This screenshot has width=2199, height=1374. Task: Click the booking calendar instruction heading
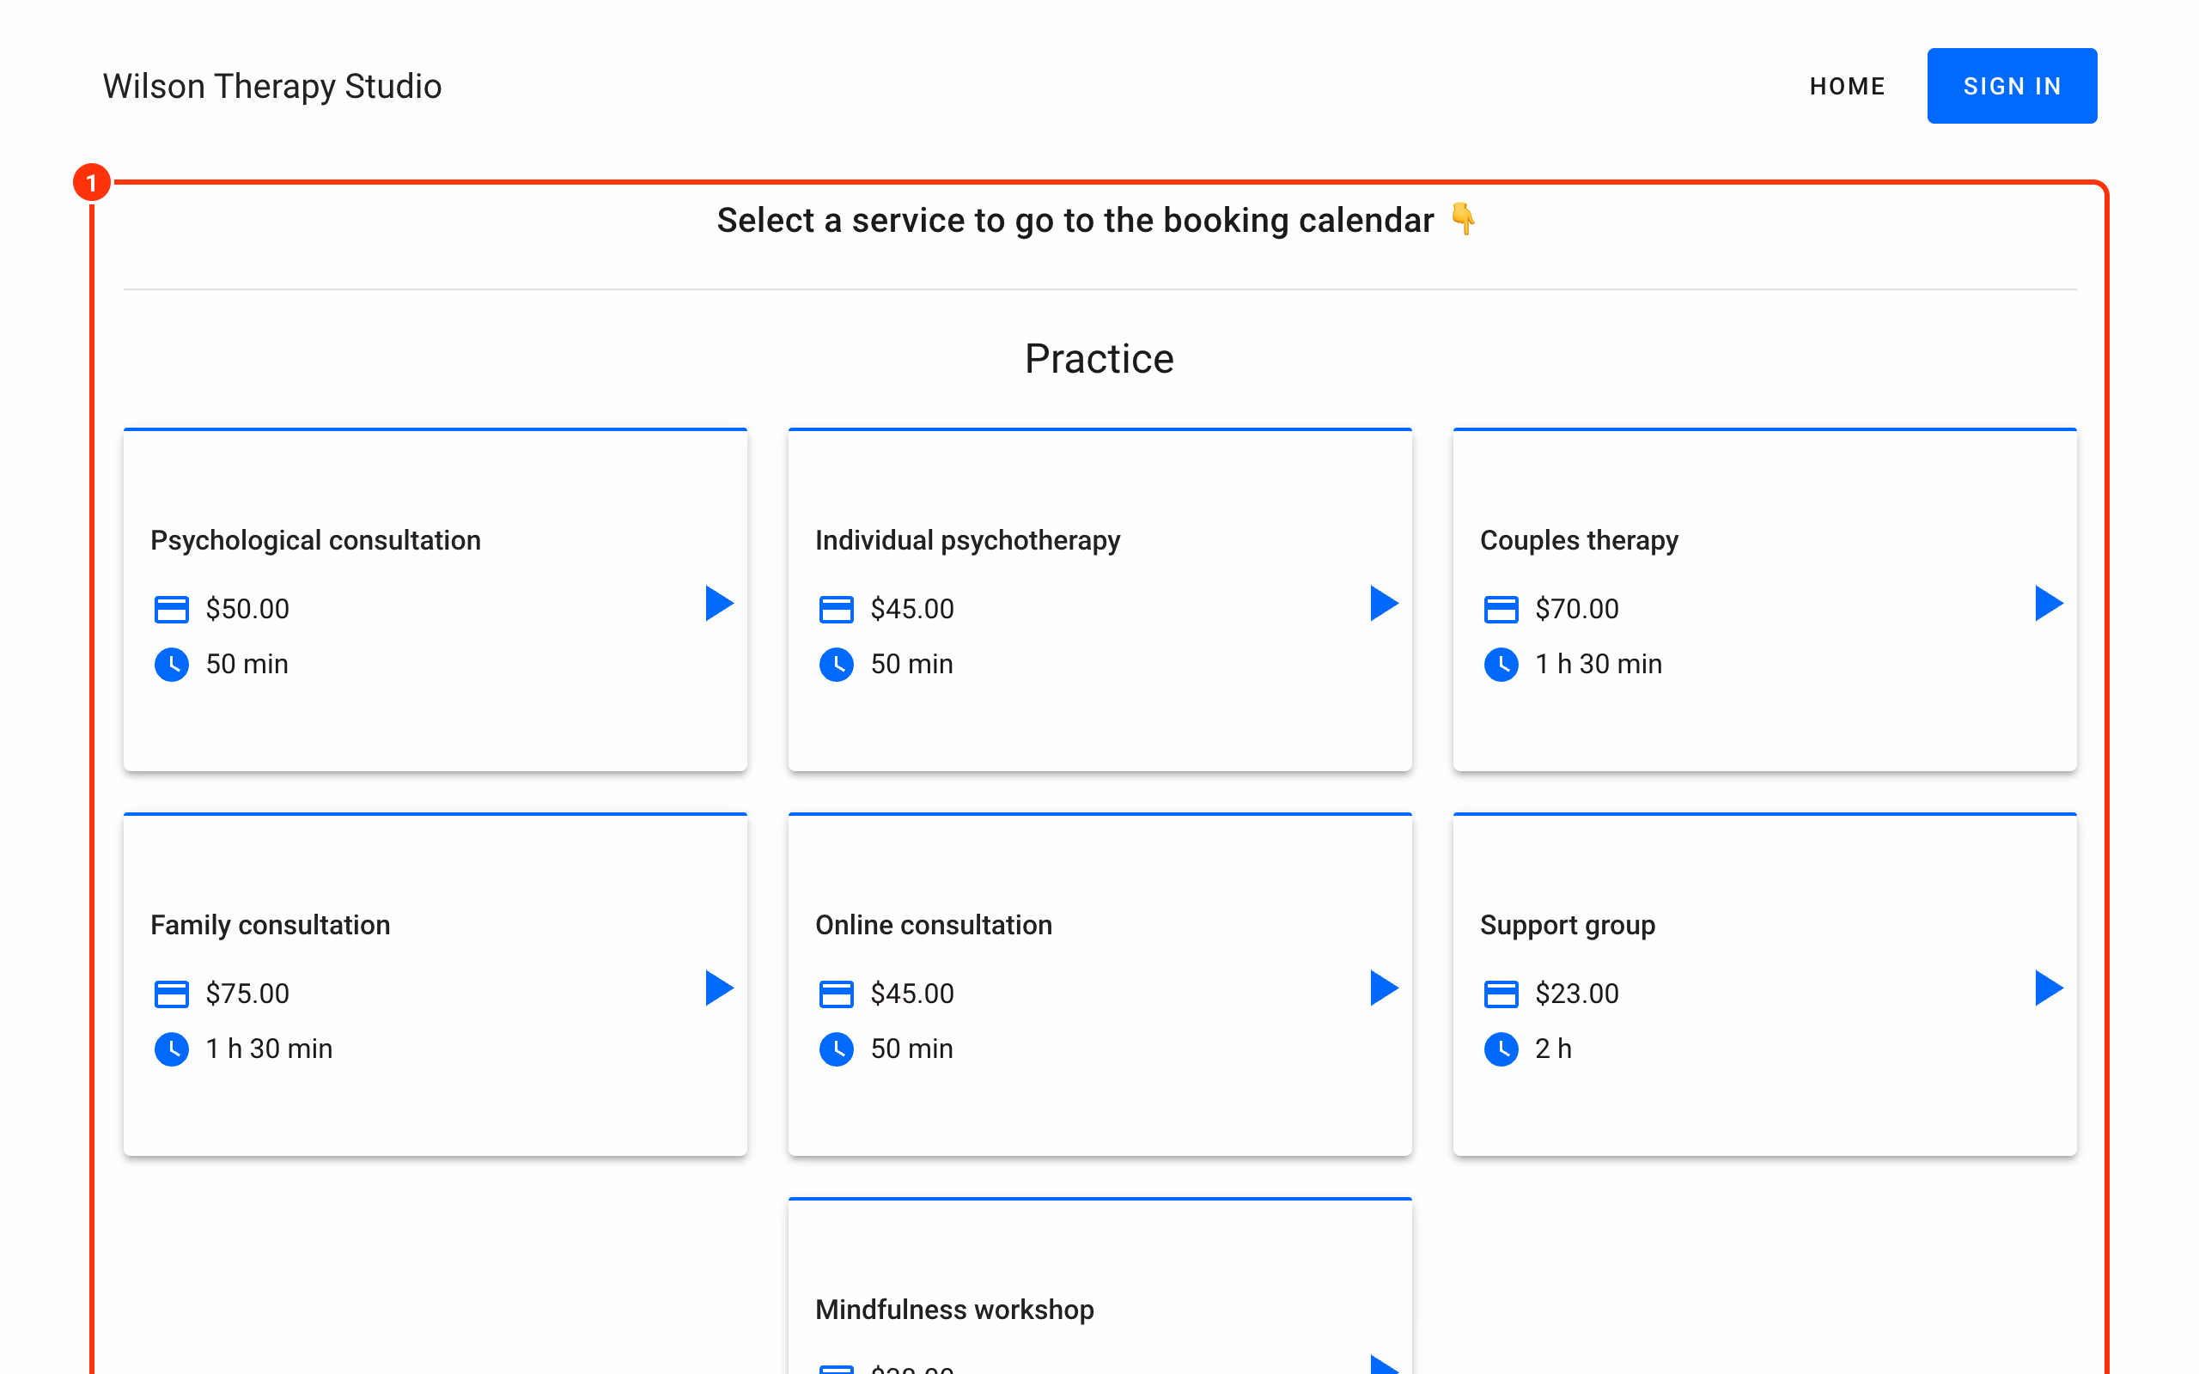coord(1098,220)
